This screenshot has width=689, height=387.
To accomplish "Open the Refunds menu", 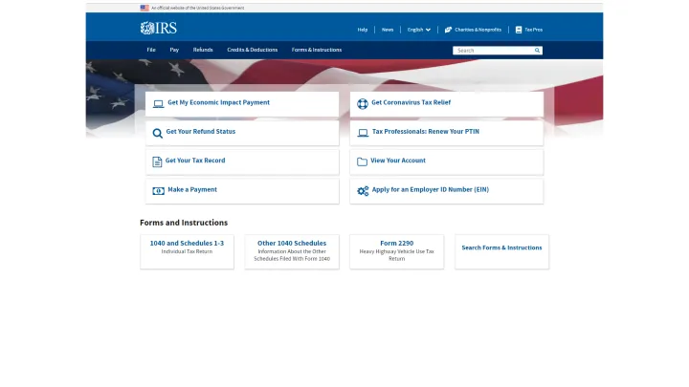I will [x=203, y=50].
